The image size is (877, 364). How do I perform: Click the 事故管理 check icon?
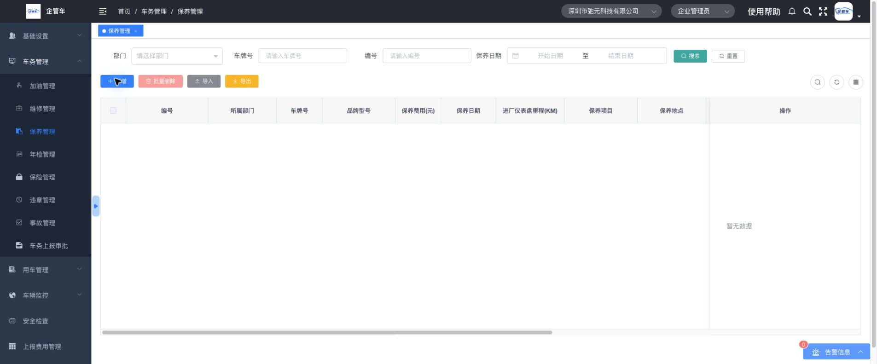19,223
